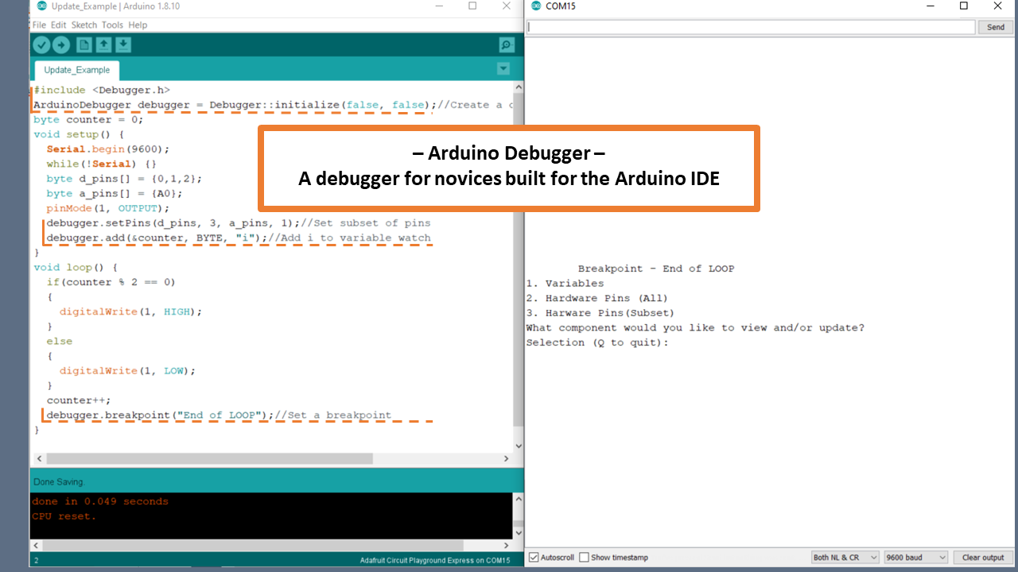
Task: Click the Arduino logo in Update_Example title bar
Action: (x=41, y=6)
